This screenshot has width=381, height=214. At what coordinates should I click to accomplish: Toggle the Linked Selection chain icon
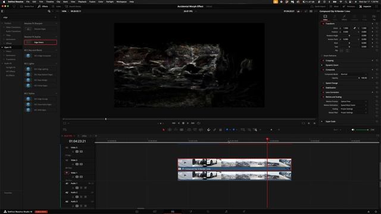[214, 130]
